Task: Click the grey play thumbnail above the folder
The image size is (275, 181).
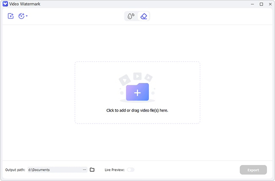Action: point(137,76)
